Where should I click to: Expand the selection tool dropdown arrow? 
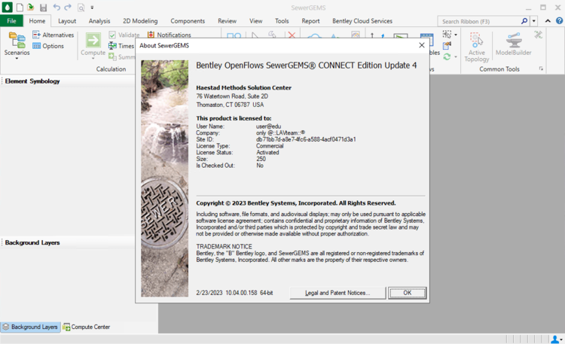pos(456,35)
